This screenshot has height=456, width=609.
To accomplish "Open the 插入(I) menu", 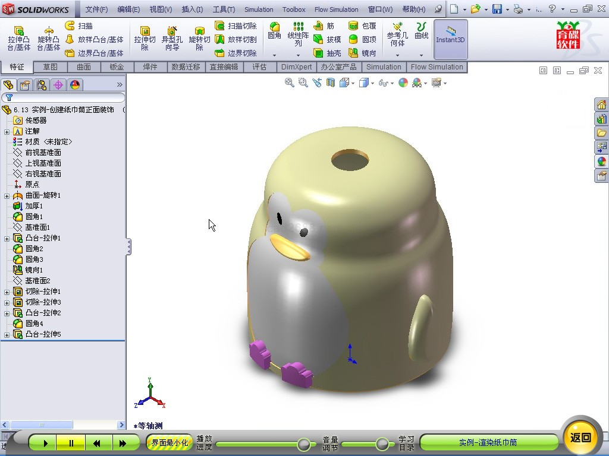I will tap(192, 9).
